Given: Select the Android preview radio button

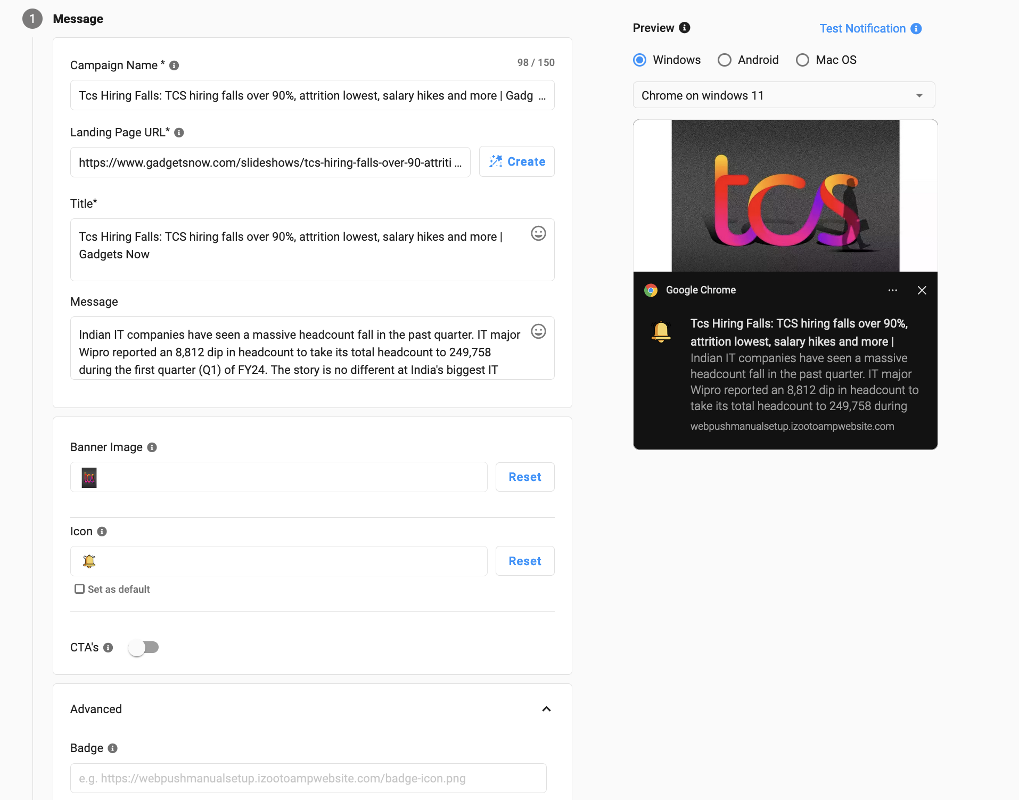Looking at the screenshot, I should tap(725, 60).
